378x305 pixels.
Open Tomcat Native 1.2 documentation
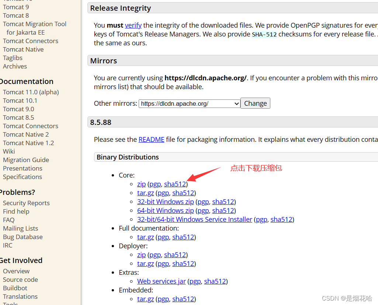(28, 143)
